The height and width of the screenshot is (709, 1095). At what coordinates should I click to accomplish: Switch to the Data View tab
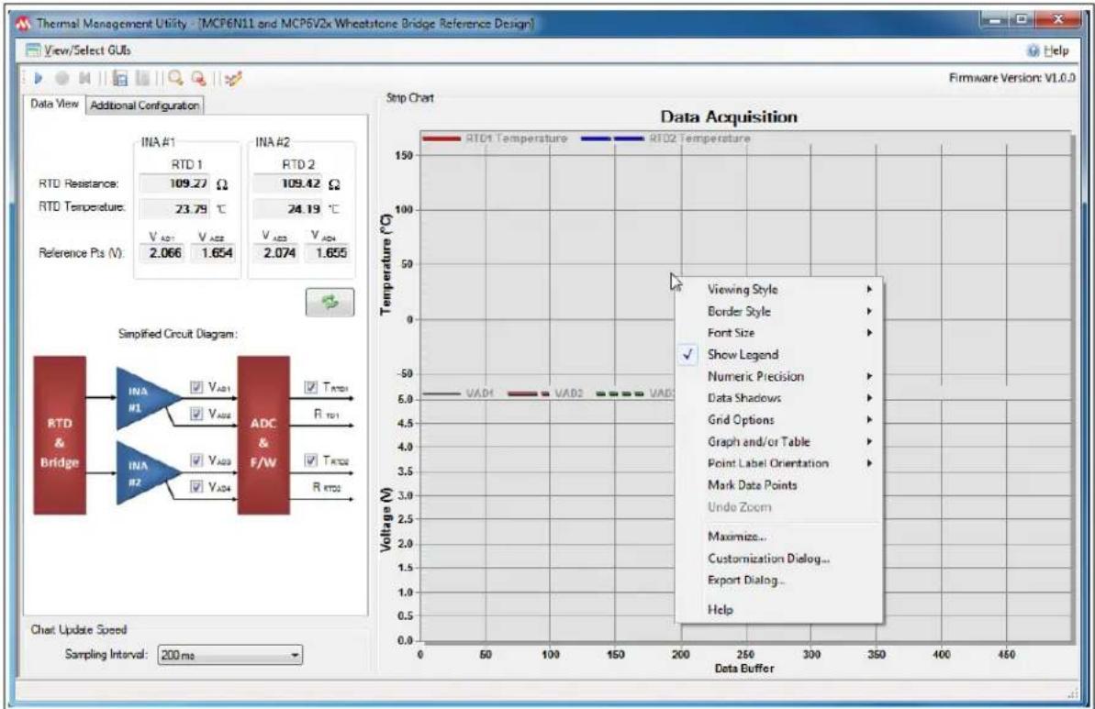click(54, 104)
